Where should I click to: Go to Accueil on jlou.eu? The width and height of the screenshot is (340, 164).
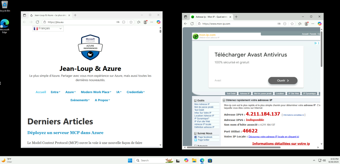[41, 92]
